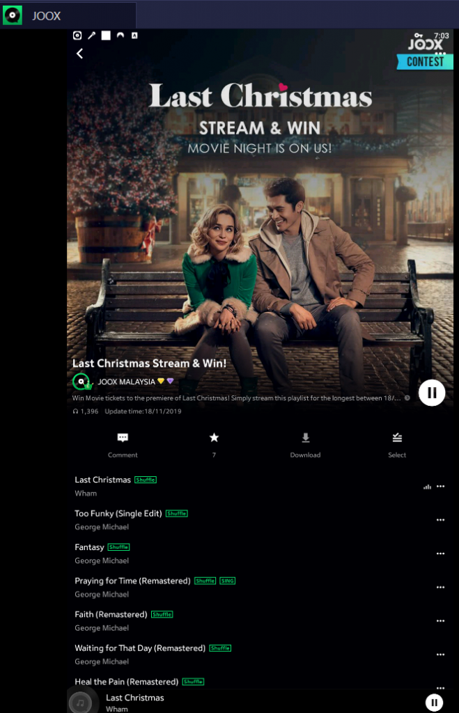This screenshot has width=459, height=713.
Task: Click Shuffle tag on Waiting for That Day
Action: coord(220,648)
